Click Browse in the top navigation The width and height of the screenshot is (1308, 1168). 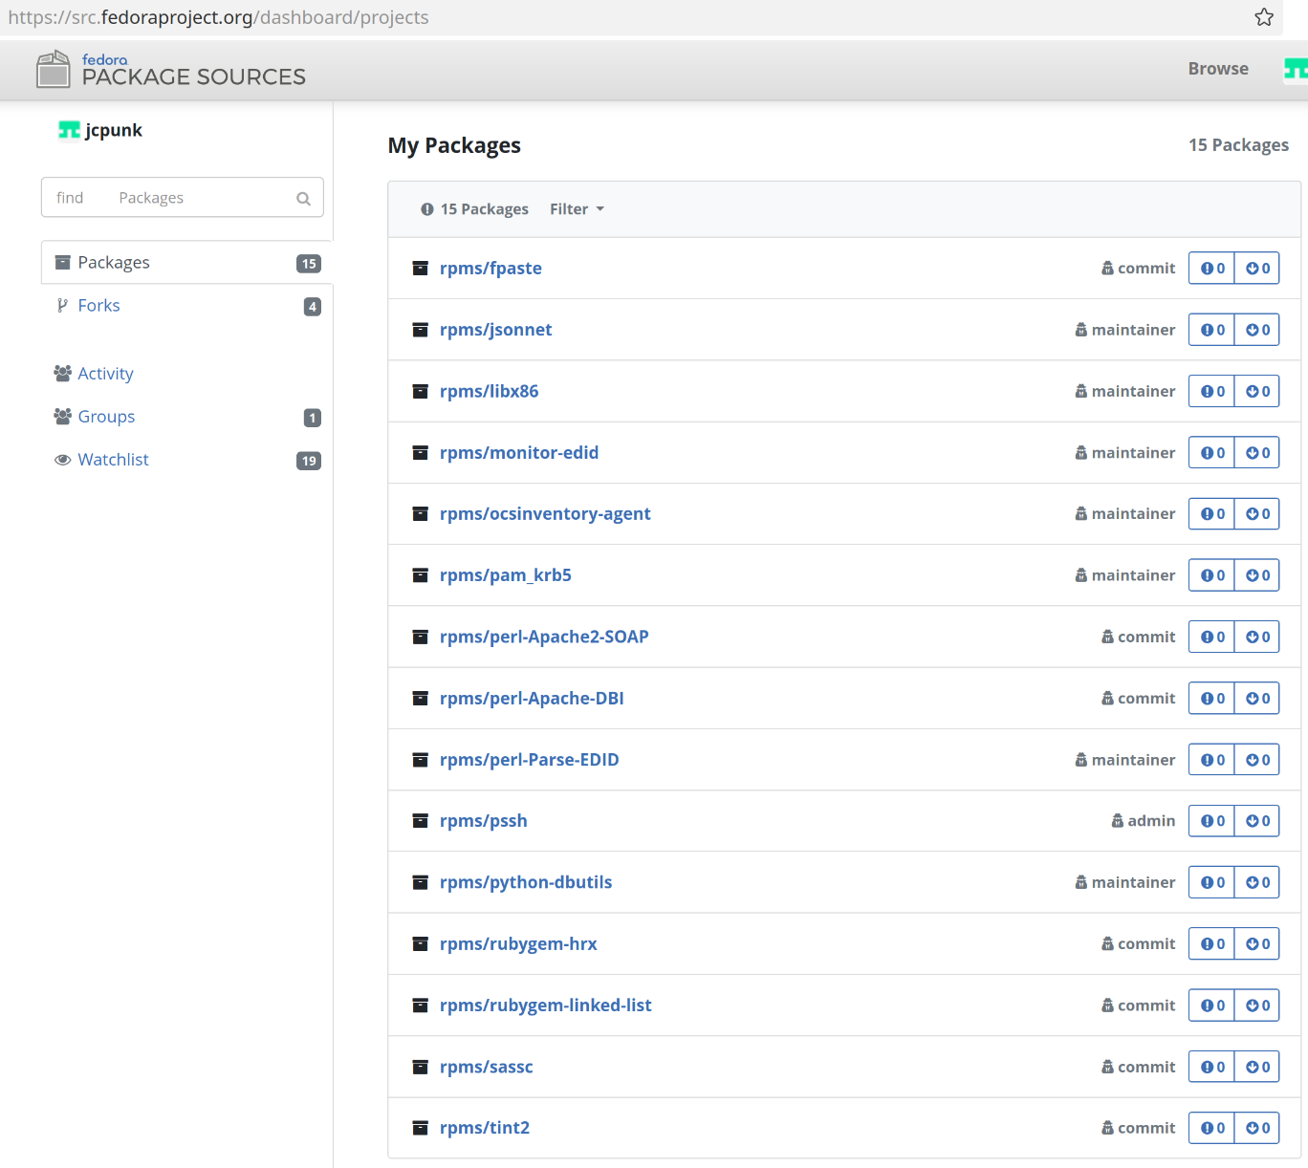[1218, 69]
